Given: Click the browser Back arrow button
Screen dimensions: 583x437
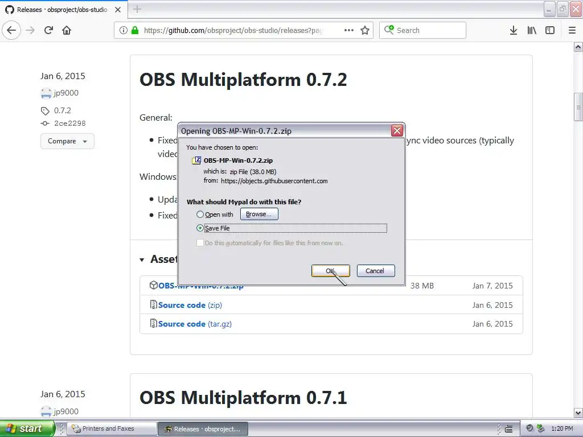Looking at the screenshot, I should 11,30.
